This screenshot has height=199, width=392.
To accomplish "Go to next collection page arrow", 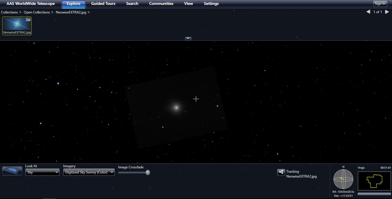I will coord(387,12).
